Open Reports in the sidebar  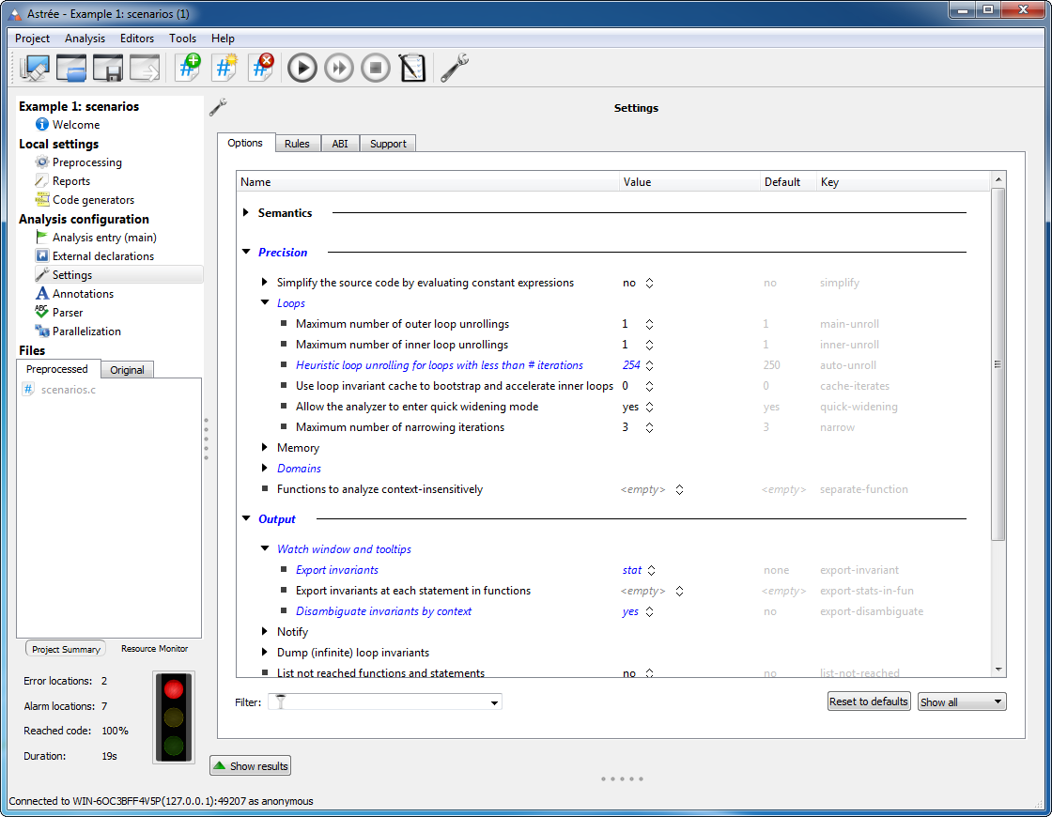click(70, 181)
